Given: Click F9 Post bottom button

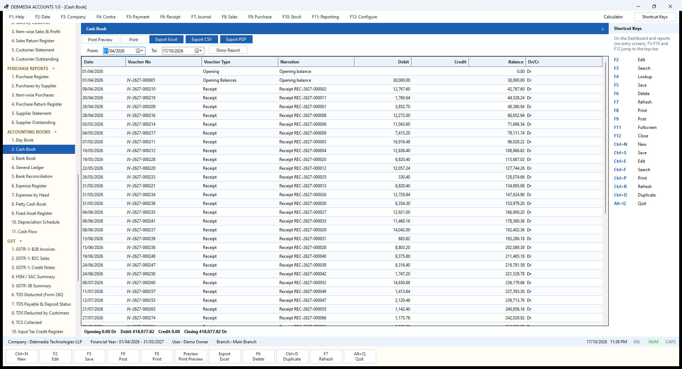Looking at the screenshot, I should click(123, 356).
